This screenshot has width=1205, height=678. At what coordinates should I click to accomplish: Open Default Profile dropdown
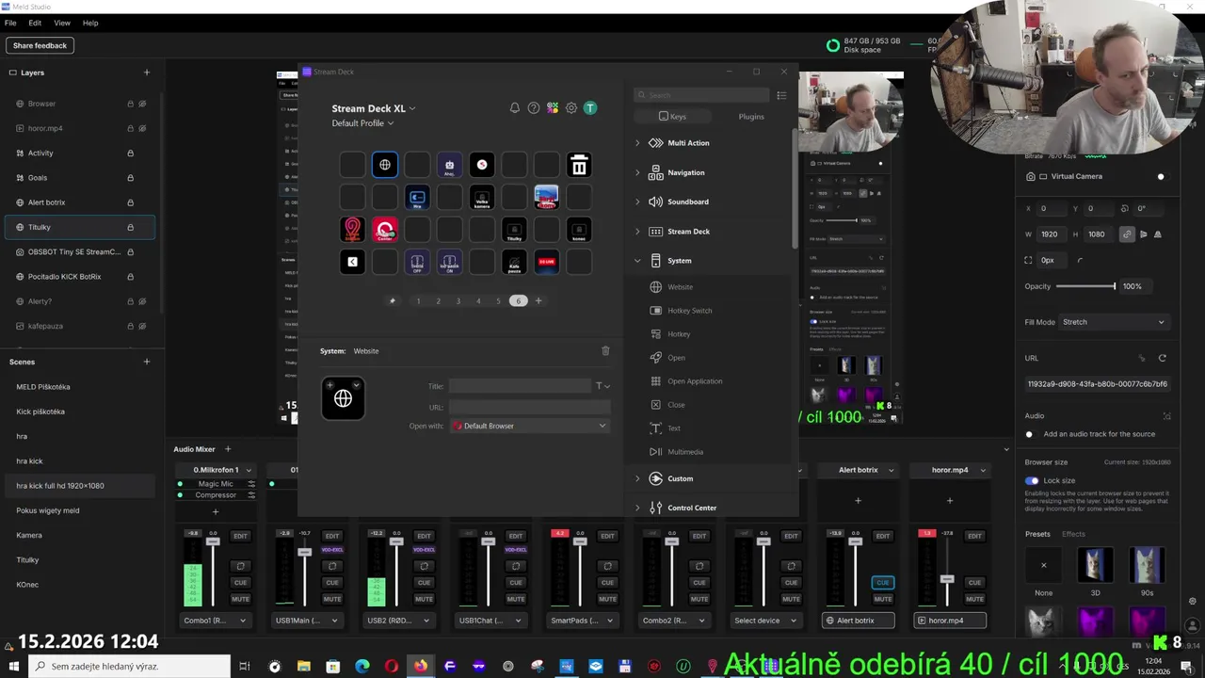[362, 123]
